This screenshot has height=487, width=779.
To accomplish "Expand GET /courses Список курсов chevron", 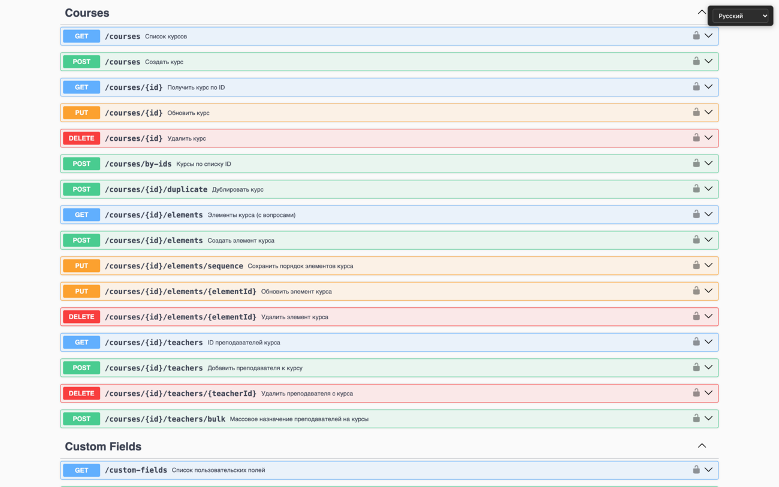I will point(708,36).
